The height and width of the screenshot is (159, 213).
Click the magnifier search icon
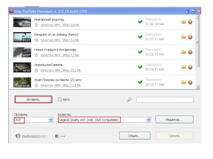click(x=129, y=100)
